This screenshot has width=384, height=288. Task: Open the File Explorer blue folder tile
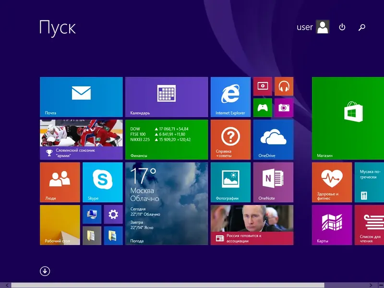point(113,236)
